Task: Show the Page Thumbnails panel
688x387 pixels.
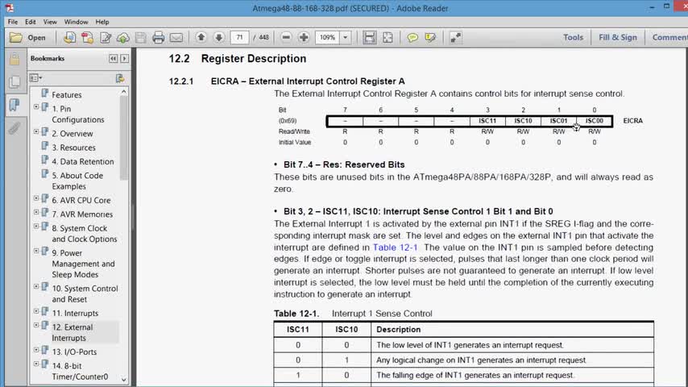Action: 14,81
